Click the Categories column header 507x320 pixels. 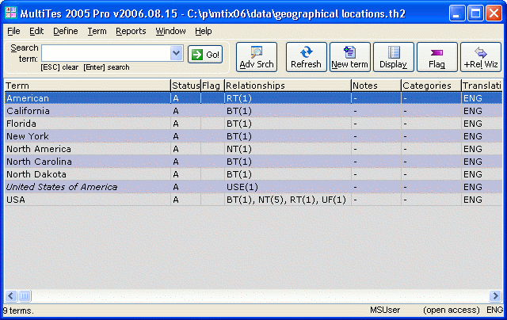[431, 86]
